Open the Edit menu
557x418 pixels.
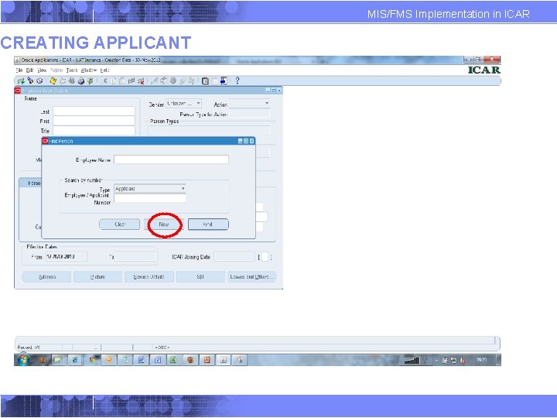pos(30,70)
